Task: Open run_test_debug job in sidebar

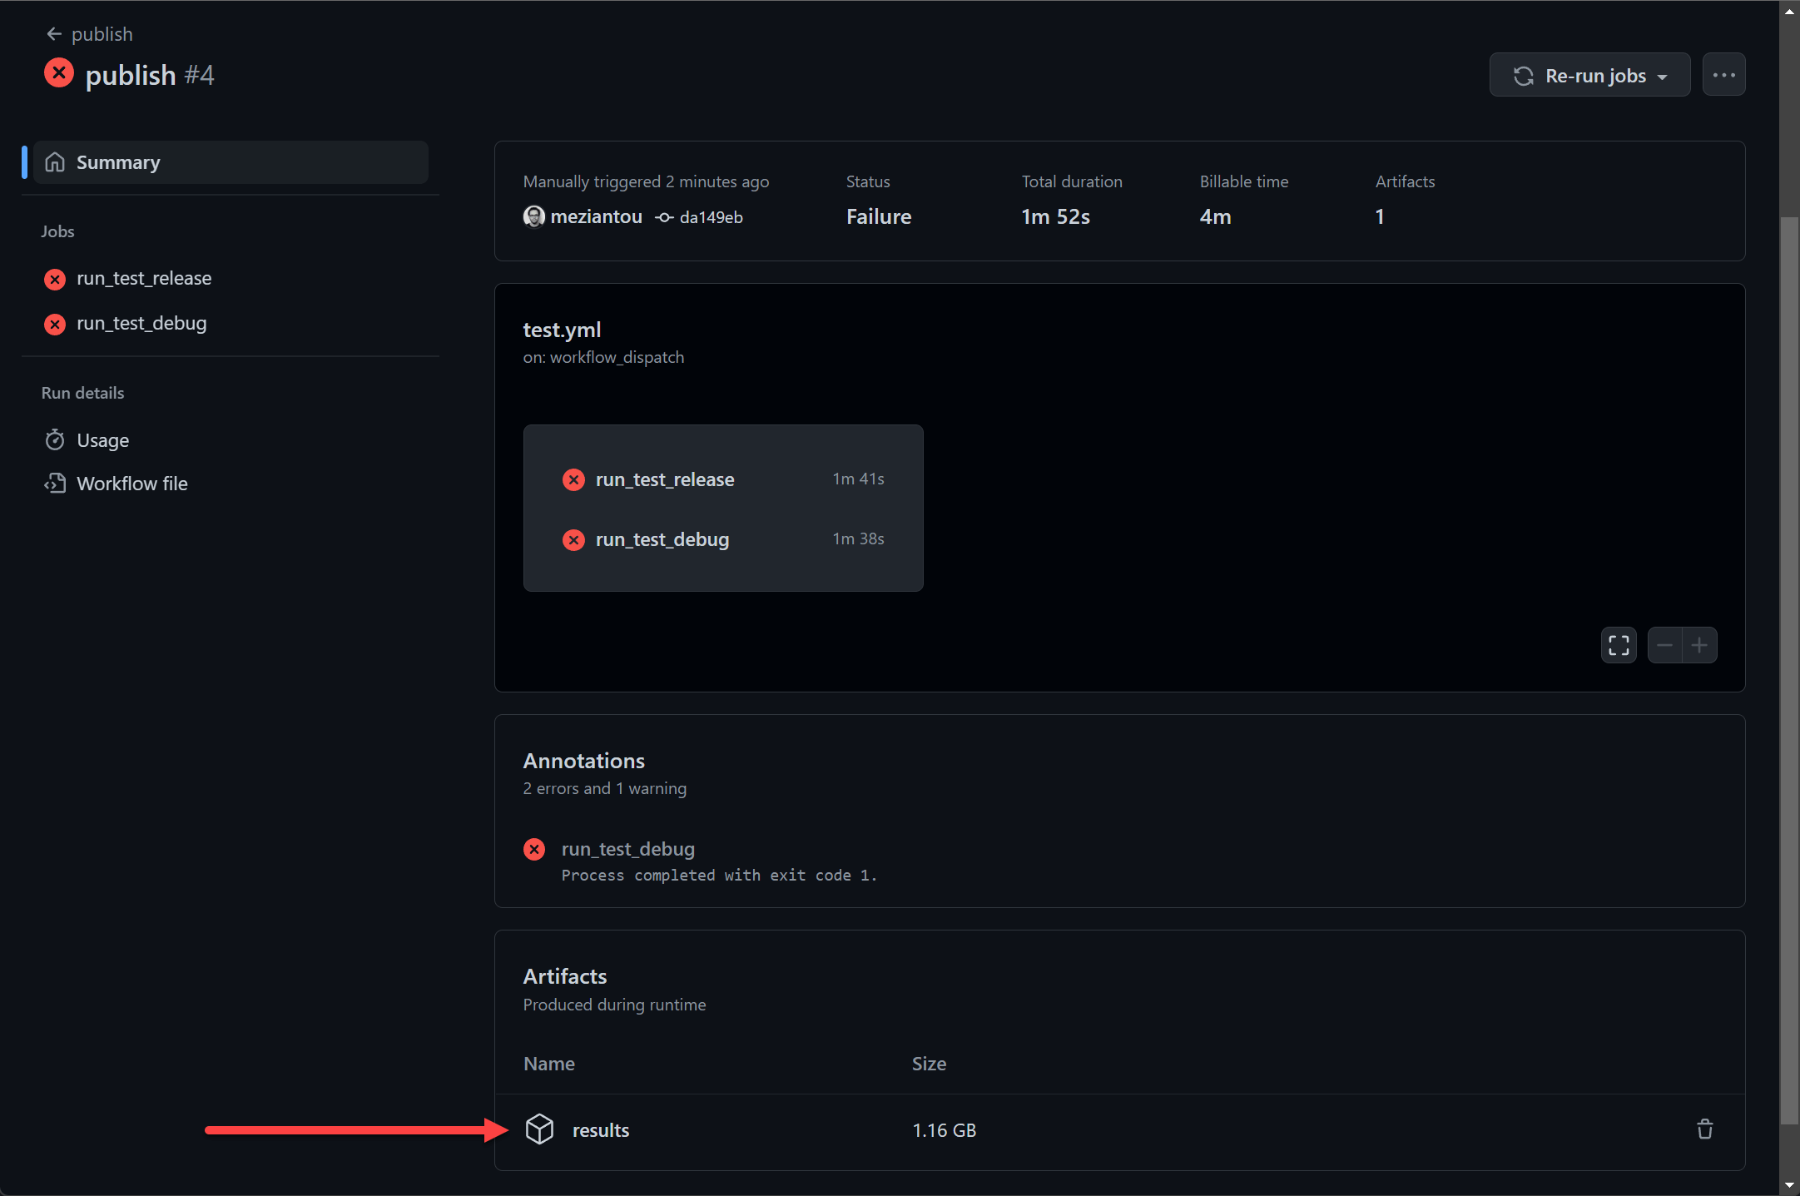Action: pos(141,324)
